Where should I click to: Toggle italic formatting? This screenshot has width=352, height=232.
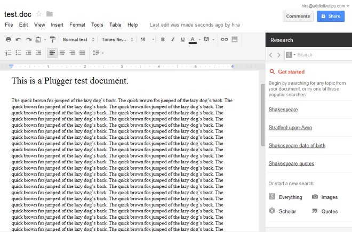point(173,39)
